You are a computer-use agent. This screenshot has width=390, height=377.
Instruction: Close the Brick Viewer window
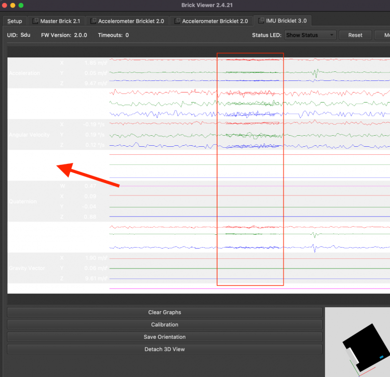[x=5, y=5]
